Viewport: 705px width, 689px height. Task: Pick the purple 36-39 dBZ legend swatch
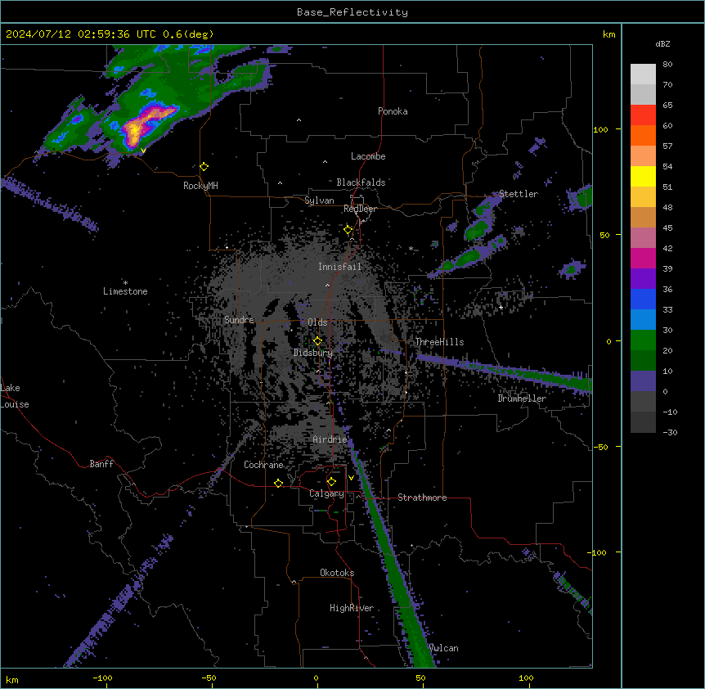(x=643, y=278)
